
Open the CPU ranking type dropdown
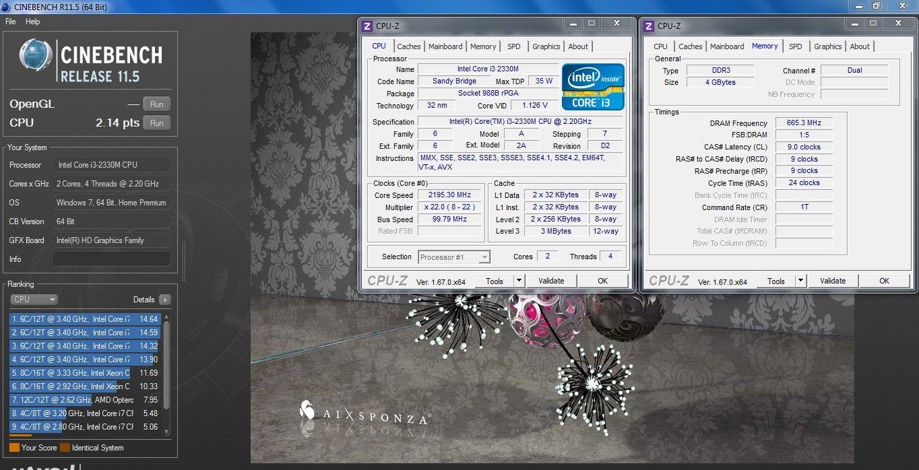point(34,300)
